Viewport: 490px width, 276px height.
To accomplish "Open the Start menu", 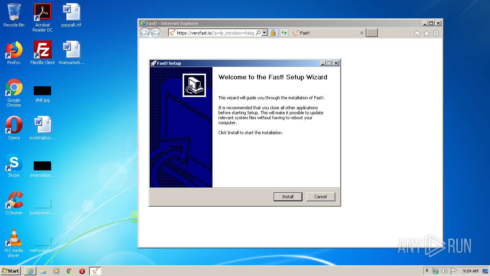I will pyautogui.click(x=11, y=271).
